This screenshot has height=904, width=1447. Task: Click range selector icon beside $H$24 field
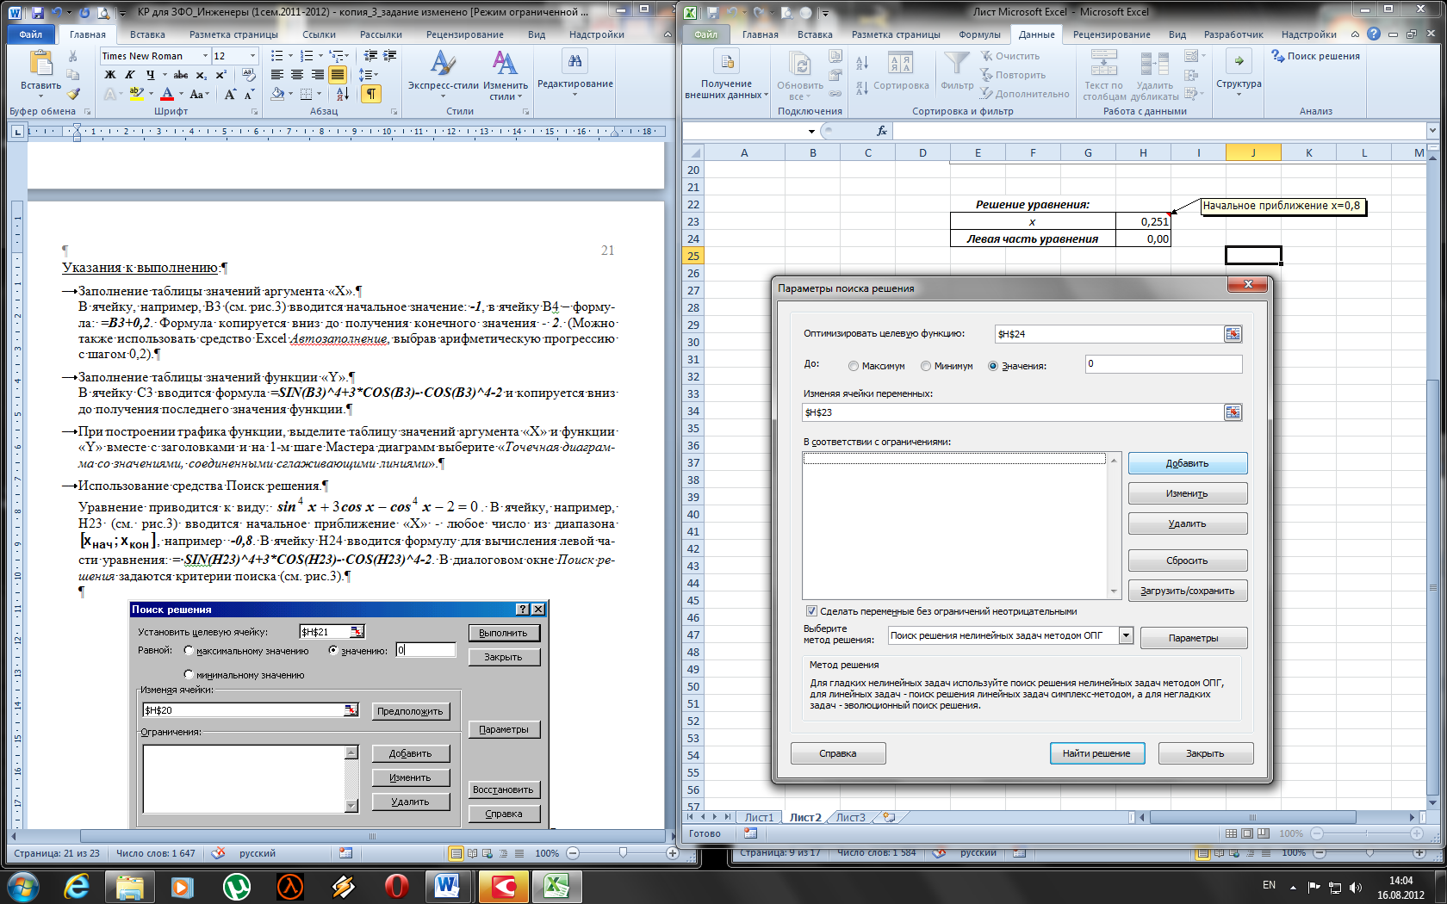[1233, 334]
